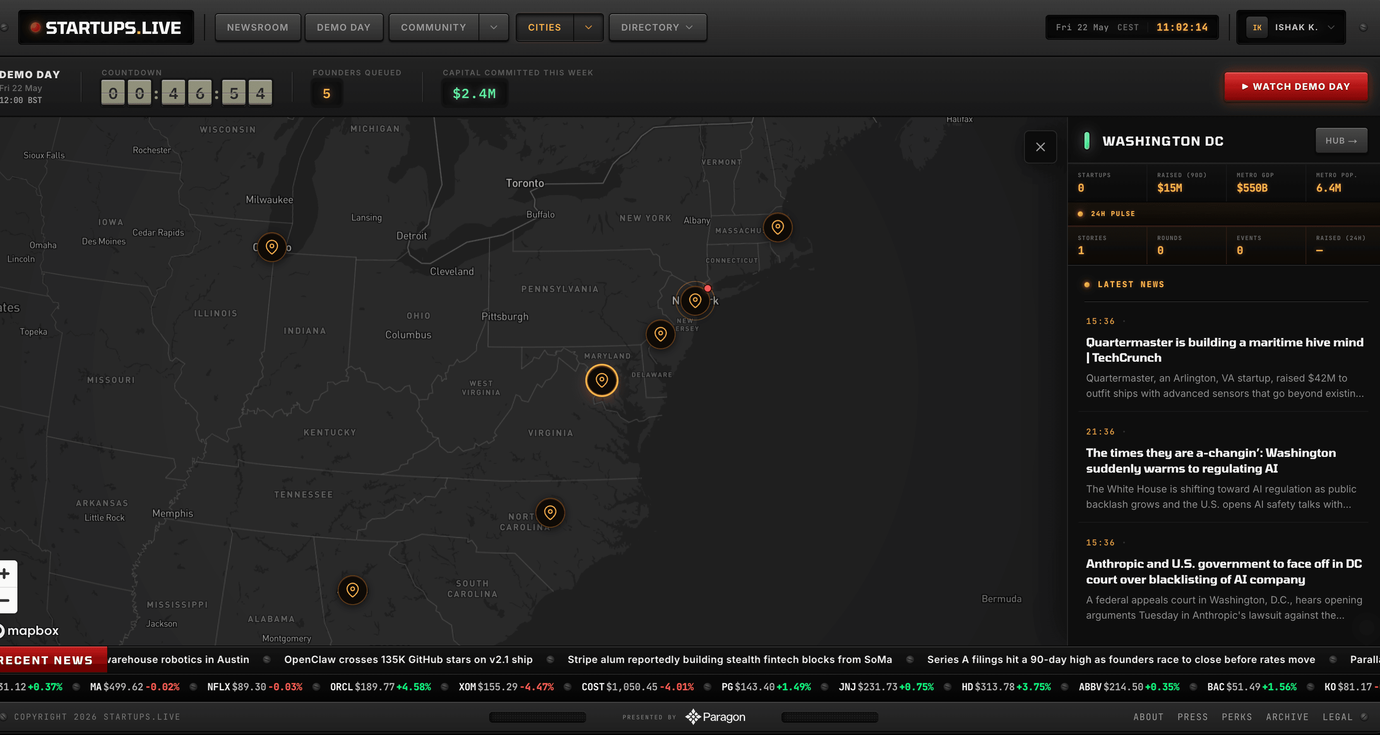Open the New York map pin
Viewport: 1380px width, 735px height.
point(695,300)
